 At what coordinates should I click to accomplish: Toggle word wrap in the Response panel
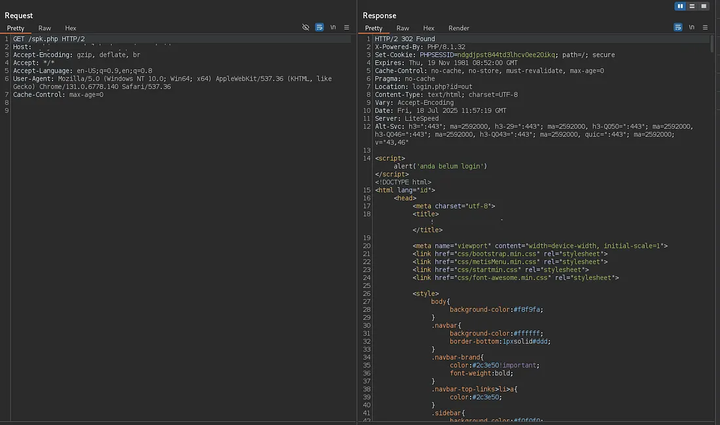(x=677, y=27)
